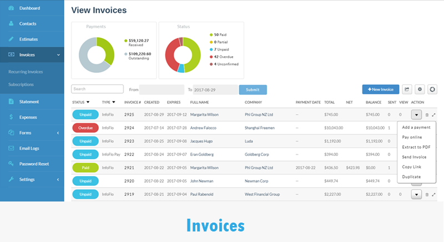This screenshot has width=444, height=242.
Task: Sort by the STATUS column arrow
Action: click(88, 102)
